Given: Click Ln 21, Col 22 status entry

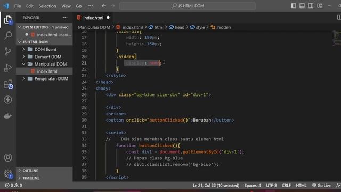Looking at the screenshot, I should click(216, 185).
